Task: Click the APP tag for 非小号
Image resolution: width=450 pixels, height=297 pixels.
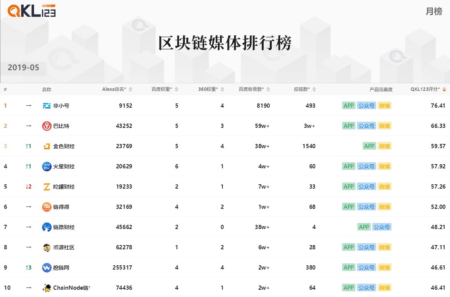Action: click(x=349, y=106)
